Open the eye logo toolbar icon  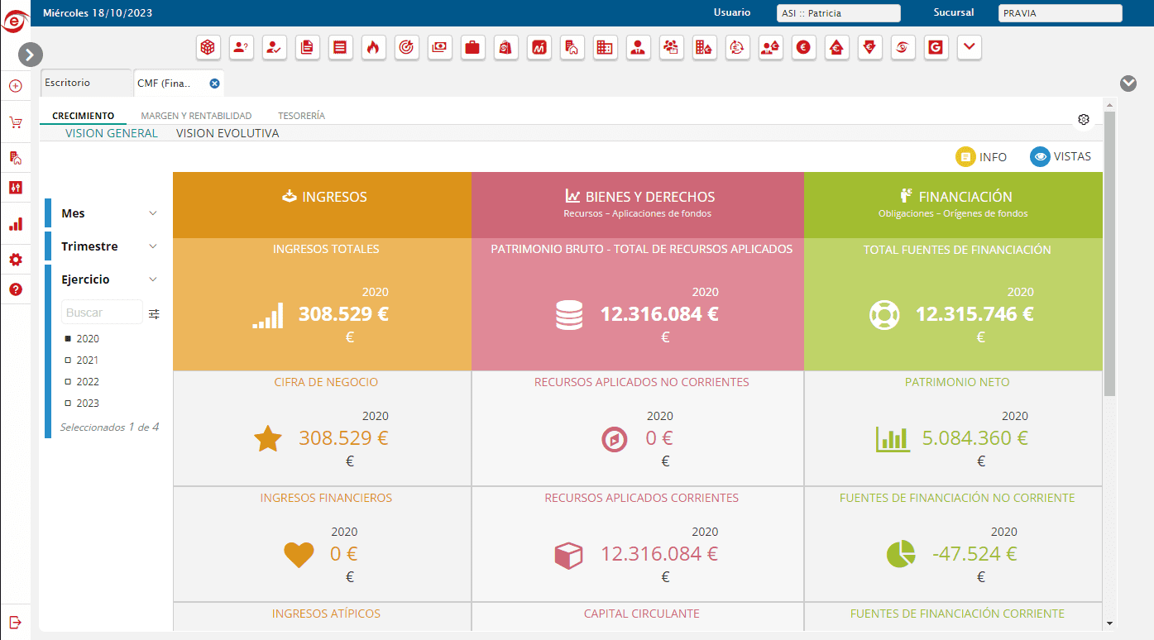click(x=903, y=48)
